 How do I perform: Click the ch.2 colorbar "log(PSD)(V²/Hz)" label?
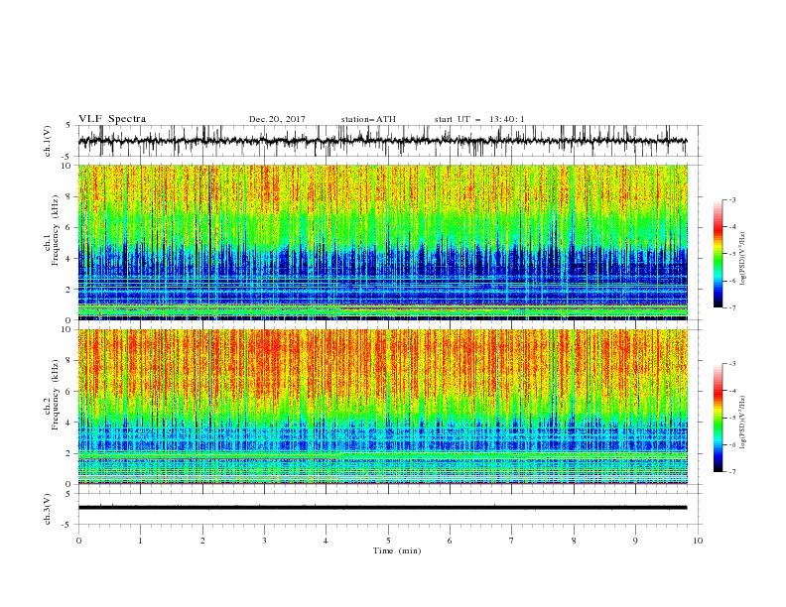tap(742, 422)
